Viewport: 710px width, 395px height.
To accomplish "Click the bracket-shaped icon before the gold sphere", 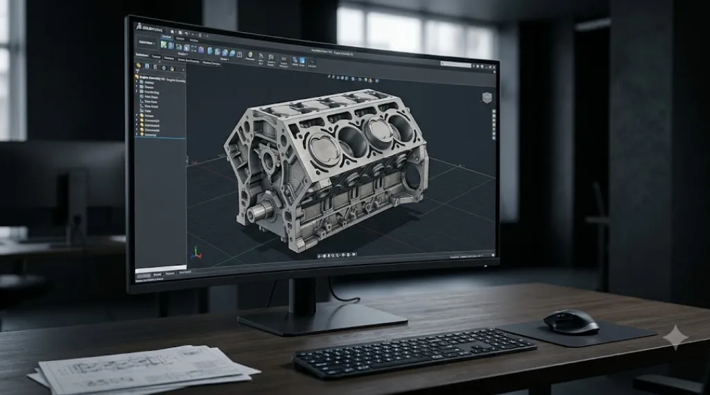I will click(239, 55).
